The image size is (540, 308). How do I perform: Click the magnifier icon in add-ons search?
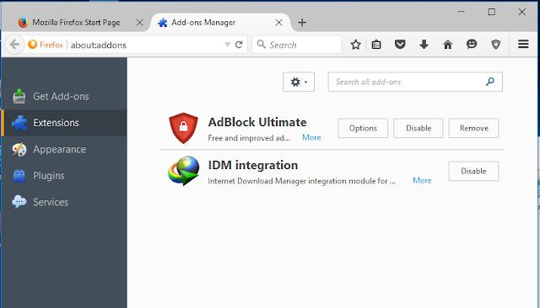point(489,82)
